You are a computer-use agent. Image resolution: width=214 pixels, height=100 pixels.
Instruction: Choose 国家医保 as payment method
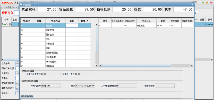click(x=56, y=35)
